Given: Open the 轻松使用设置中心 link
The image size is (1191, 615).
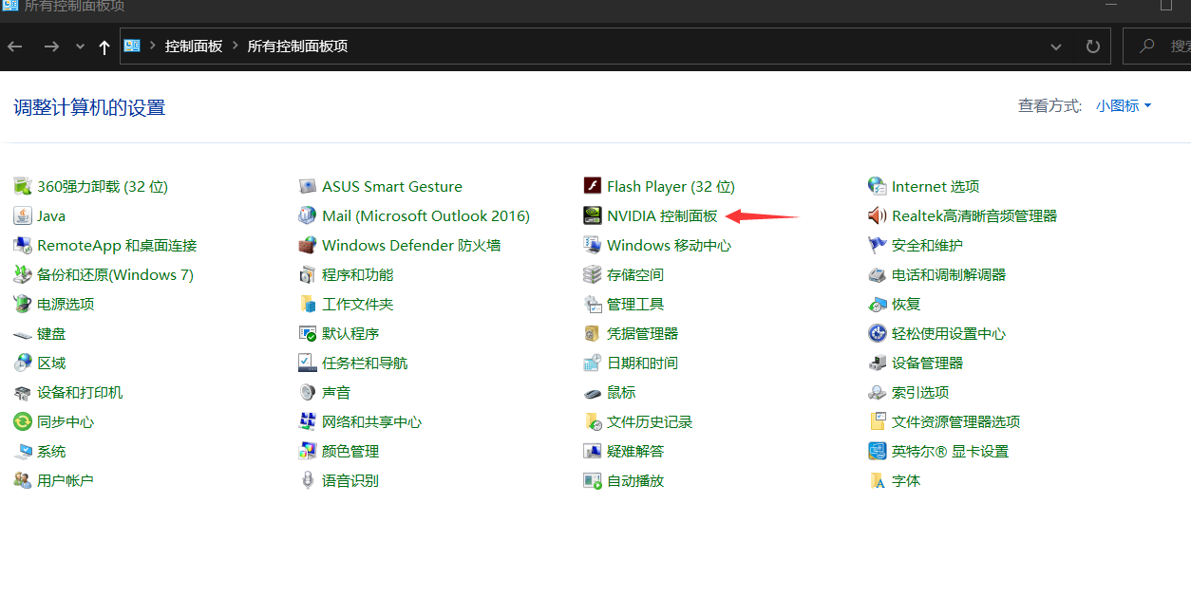Looking at the screenshot, I should point(948,333).
